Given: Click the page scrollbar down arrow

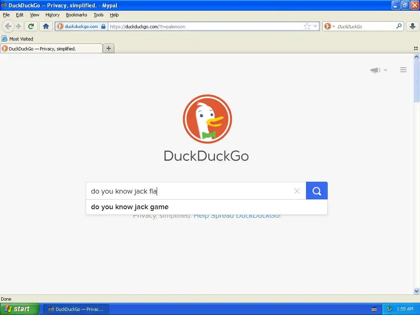Looking at the screenshot, I should 416,291.
